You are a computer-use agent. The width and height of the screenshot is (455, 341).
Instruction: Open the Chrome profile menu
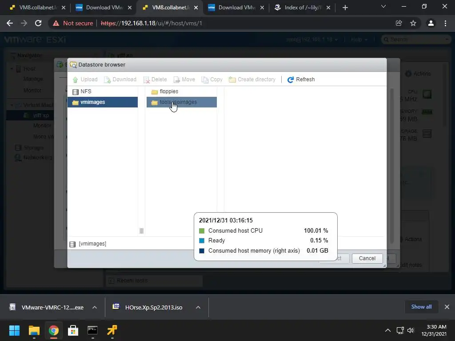(x=431, y=23)
